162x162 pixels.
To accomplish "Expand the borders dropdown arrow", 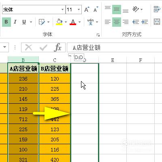I will click(49, 22).
